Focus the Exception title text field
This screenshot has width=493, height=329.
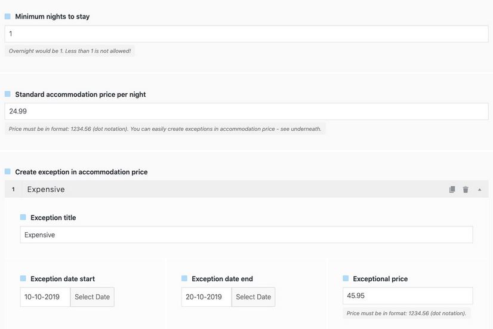(246, 235)
